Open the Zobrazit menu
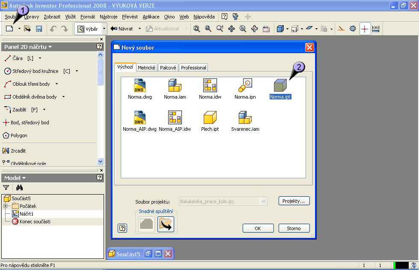The width and height of the screenshot is (419, 270). point(52,17)
